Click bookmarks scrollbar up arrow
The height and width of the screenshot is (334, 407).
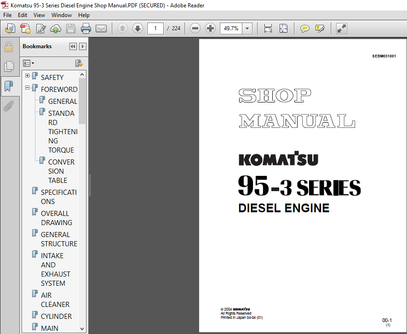tap(82, 75)
